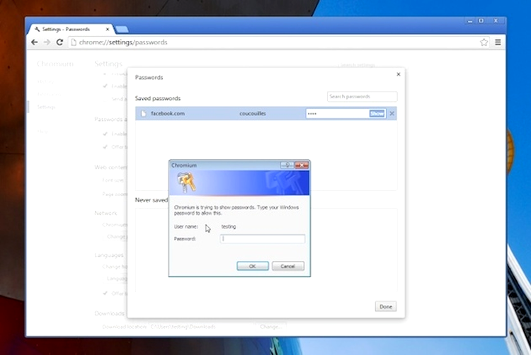
Task: Click the browser forward arrow
Action: click(47, 42)
